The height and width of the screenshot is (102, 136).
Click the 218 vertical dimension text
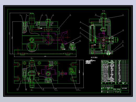(12, 38)
